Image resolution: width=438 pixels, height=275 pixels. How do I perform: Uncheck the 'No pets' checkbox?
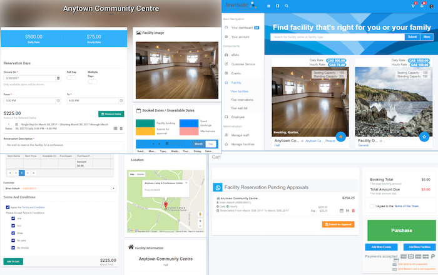coord(13,241)
